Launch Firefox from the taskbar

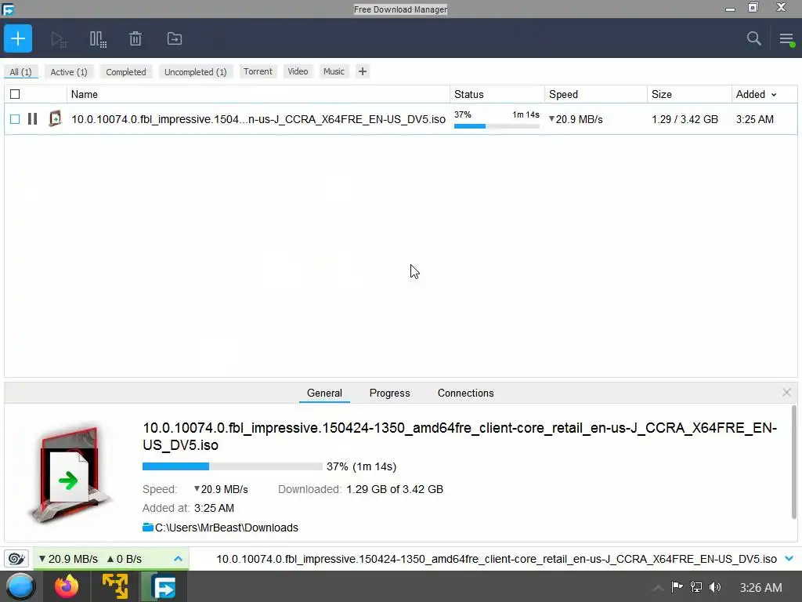coord(67,586)
